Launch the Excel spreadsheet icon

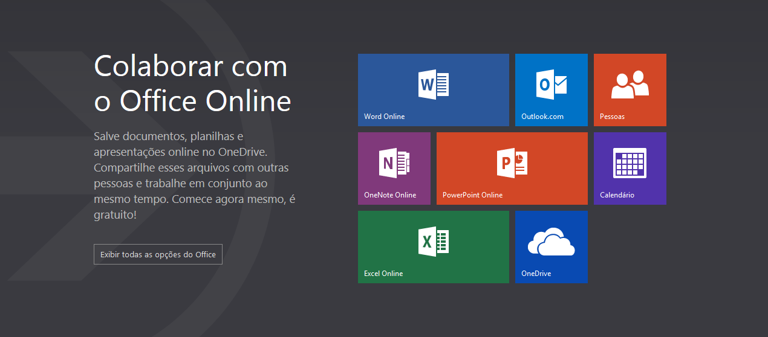pos(434,242)
